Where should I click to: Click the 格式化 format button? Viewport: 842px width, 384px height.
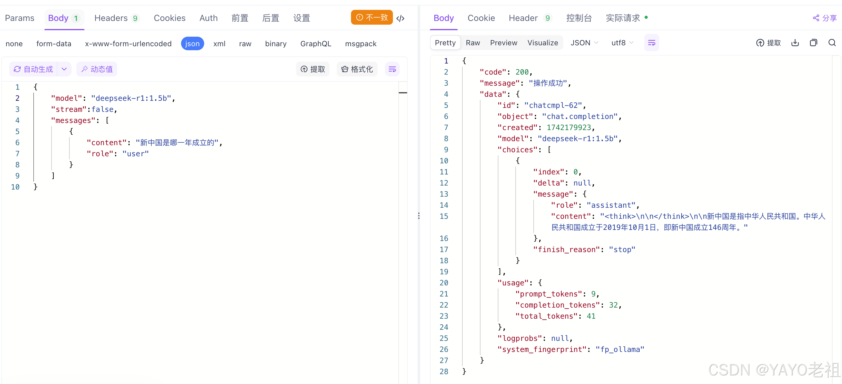pos(357,69)
